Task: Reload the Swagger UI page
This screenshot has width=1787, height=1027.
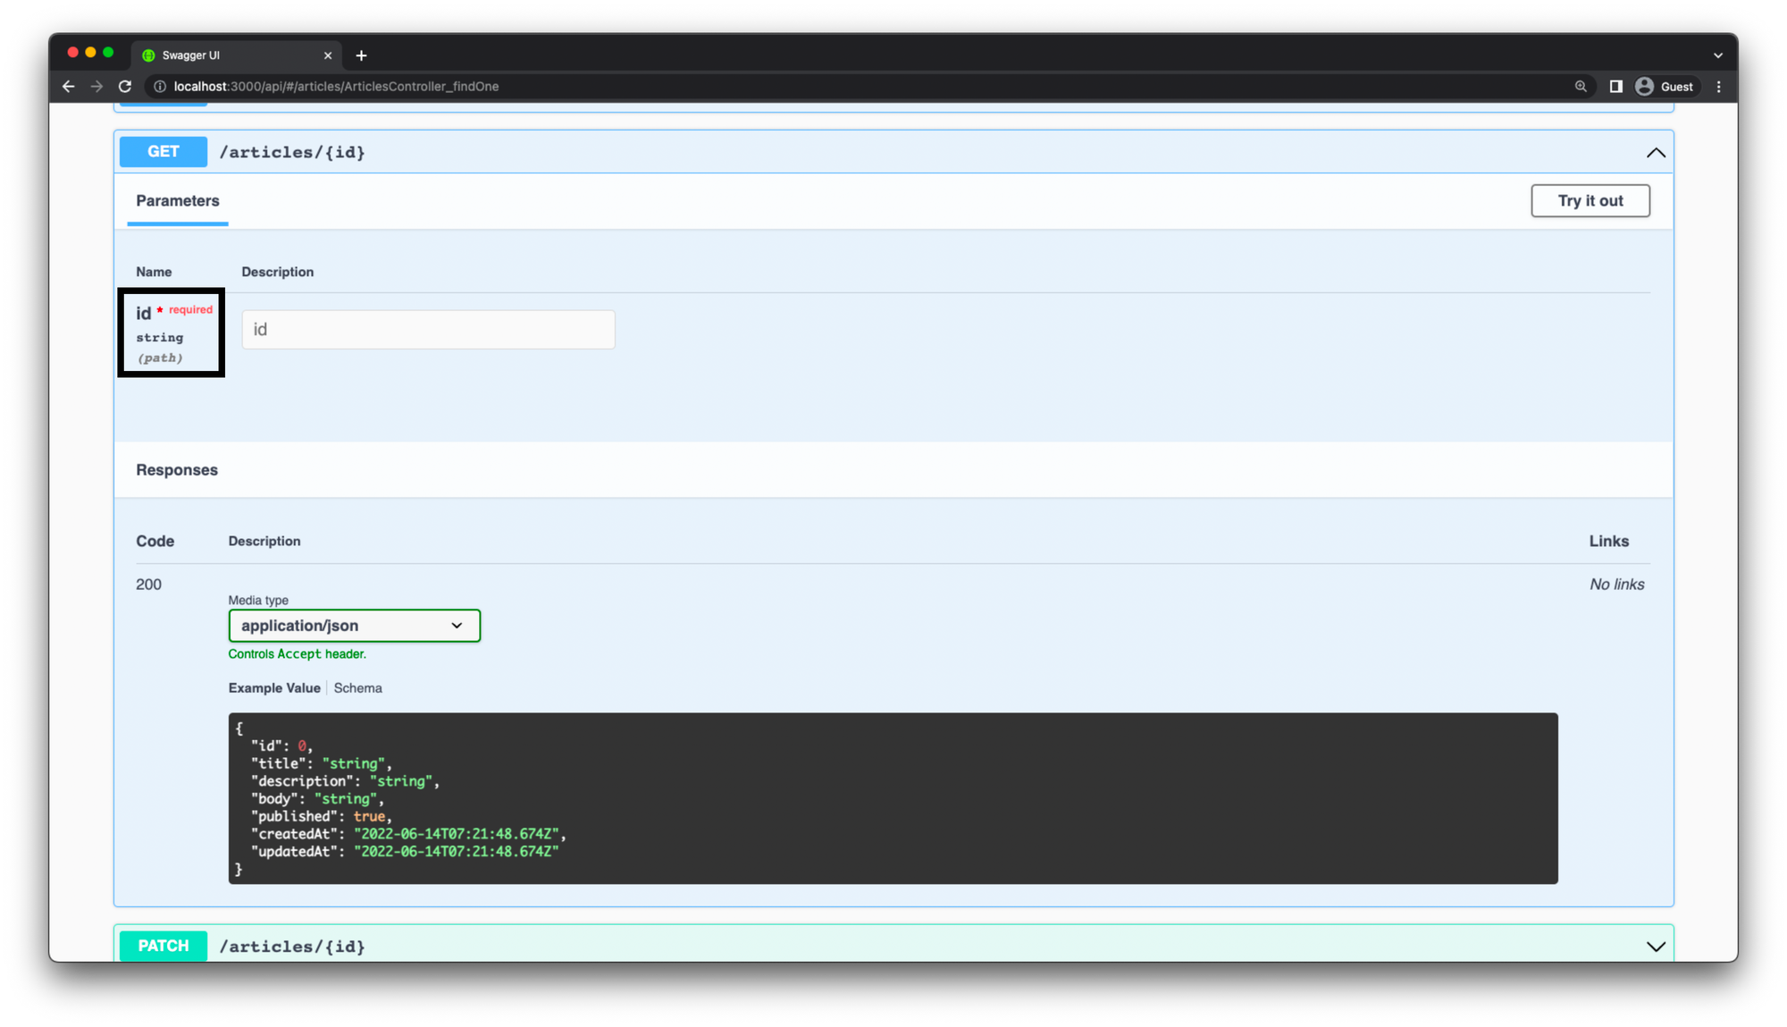Action: point(125,87)
